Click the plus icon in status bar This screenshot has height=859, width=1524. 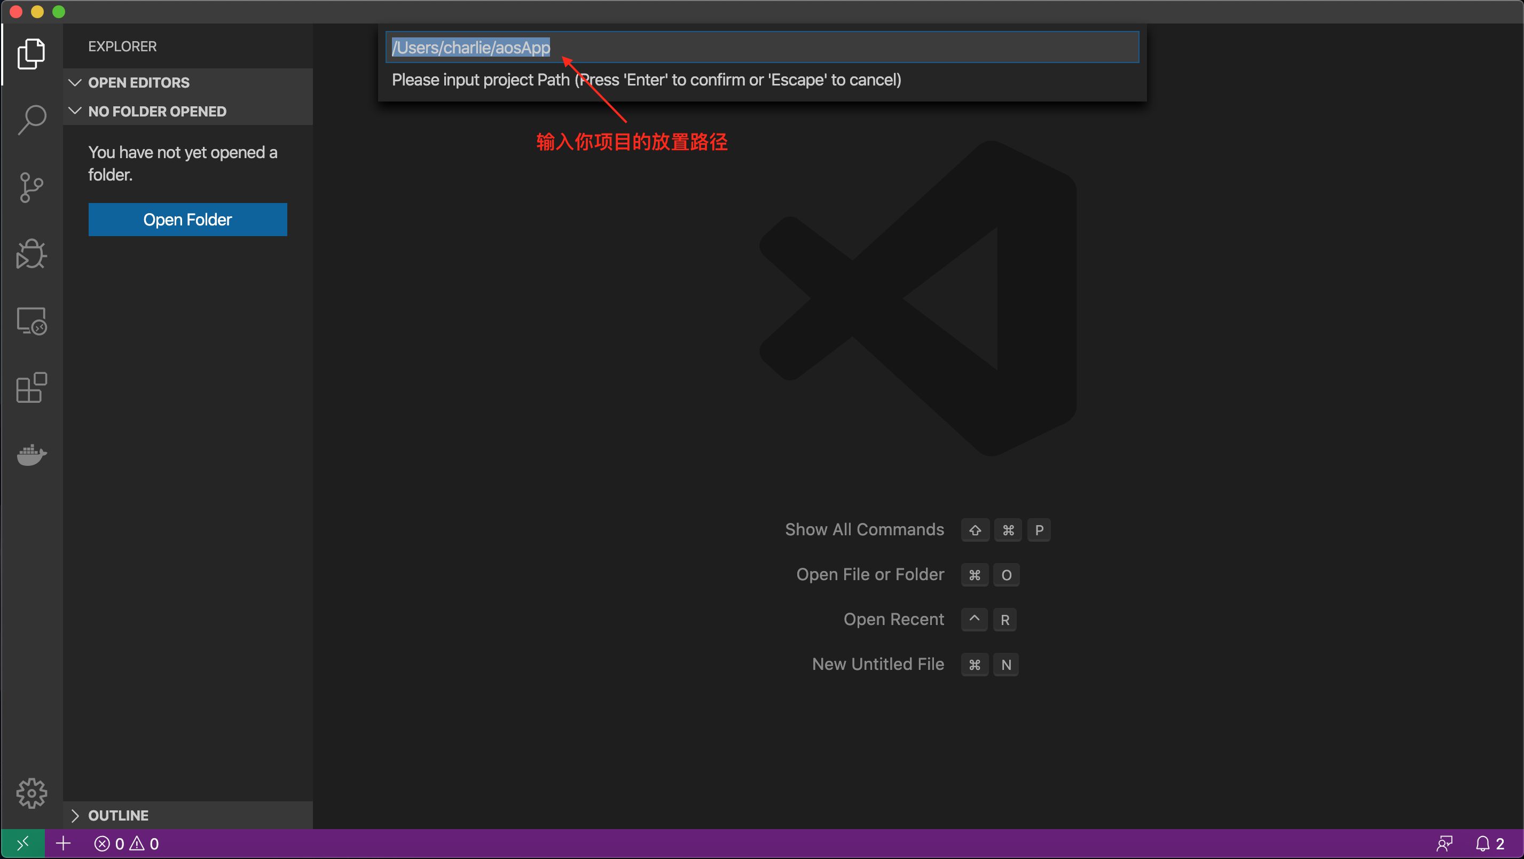[64, 844]
